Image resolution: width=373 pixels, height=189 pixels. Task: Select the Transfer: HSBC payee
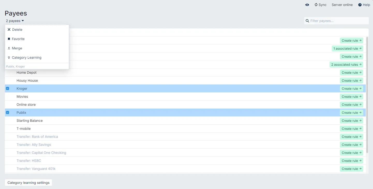[x=29, y=161]
